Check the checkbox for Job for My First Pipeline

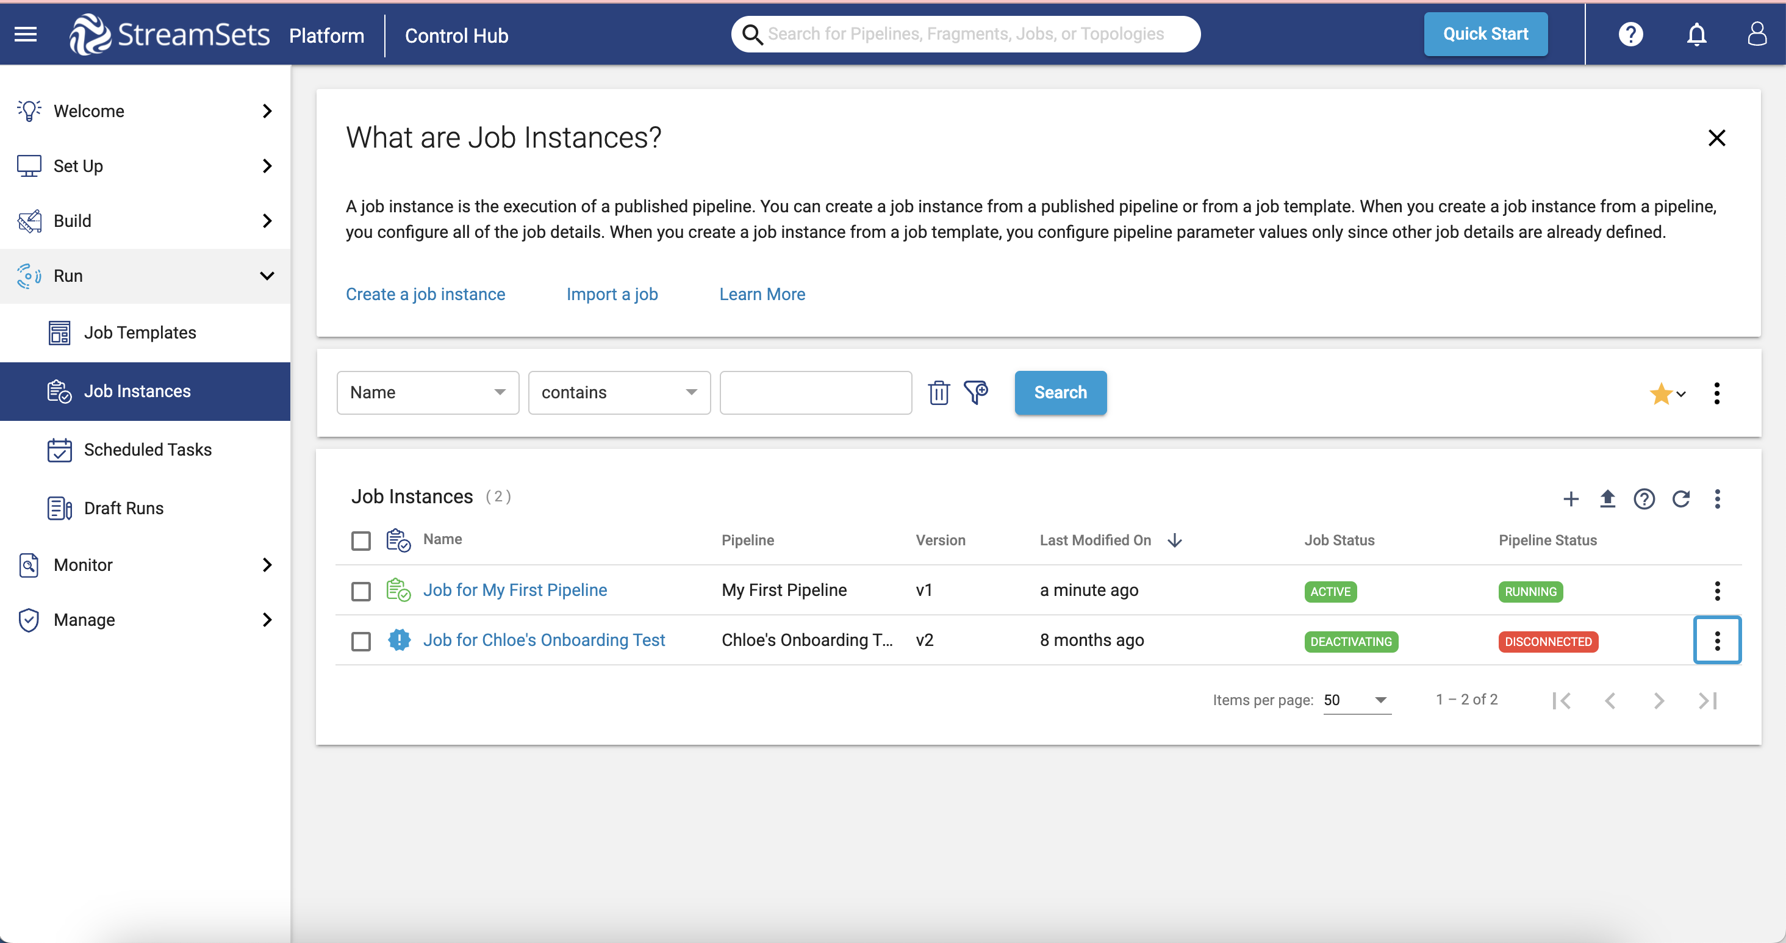360,591
